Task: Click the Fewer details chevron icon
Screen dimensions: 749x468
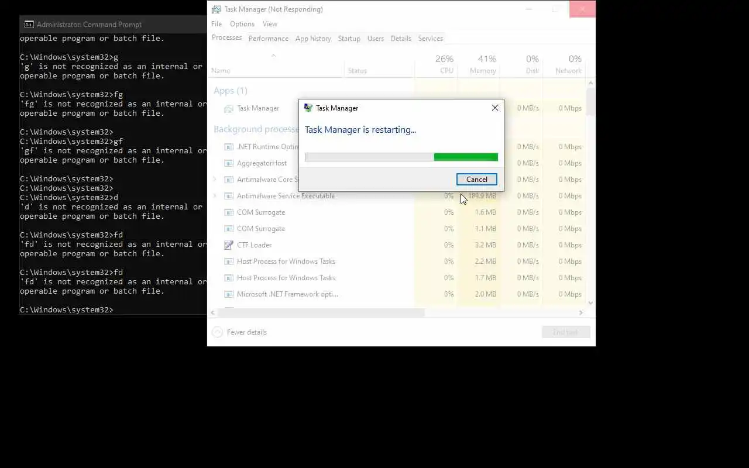Action: click(217, 332)
